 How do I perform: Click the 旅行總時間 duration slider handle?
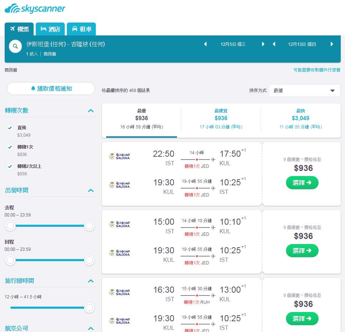point(89,308)
